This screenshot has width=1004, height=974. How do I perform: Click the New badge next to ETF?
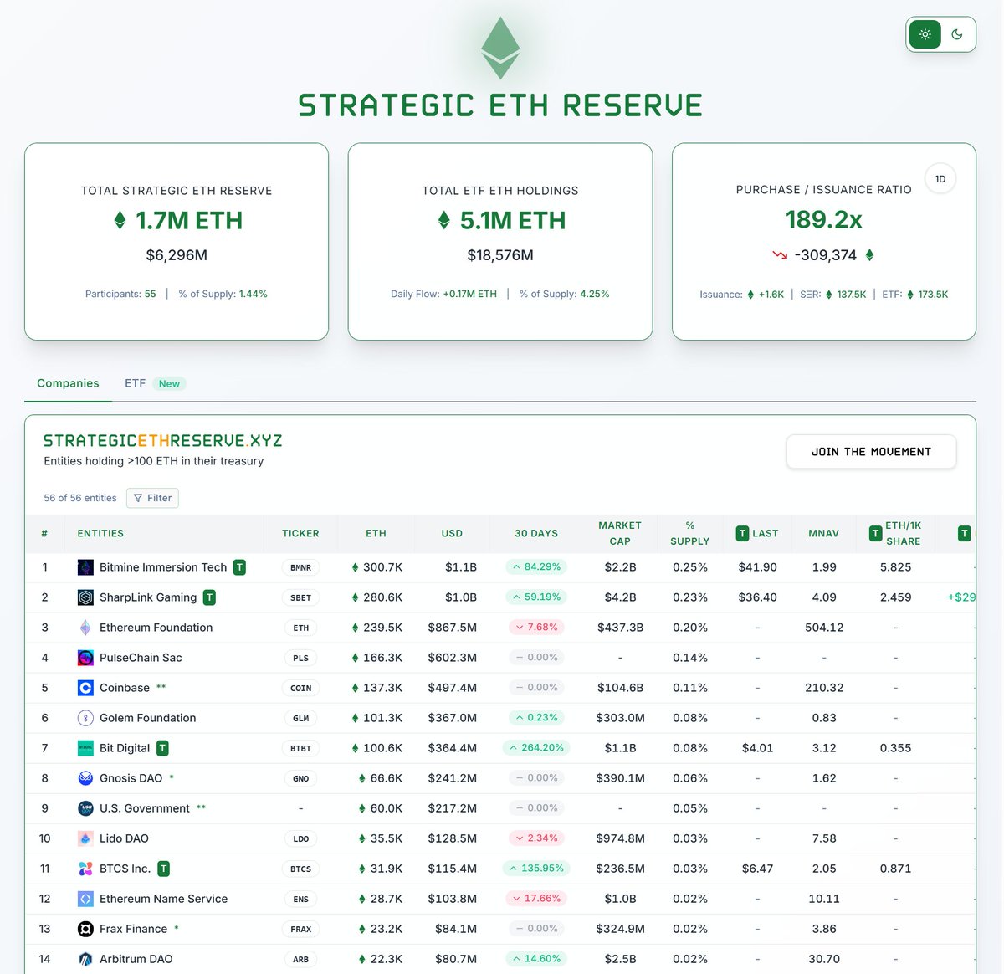pyautogui.click(x=169, y=383)
